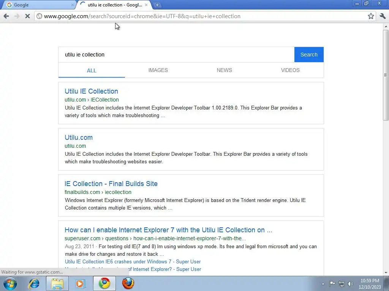Launch Firefox from the taskbar
Viewport: 389px width, 291px height.
128,283
